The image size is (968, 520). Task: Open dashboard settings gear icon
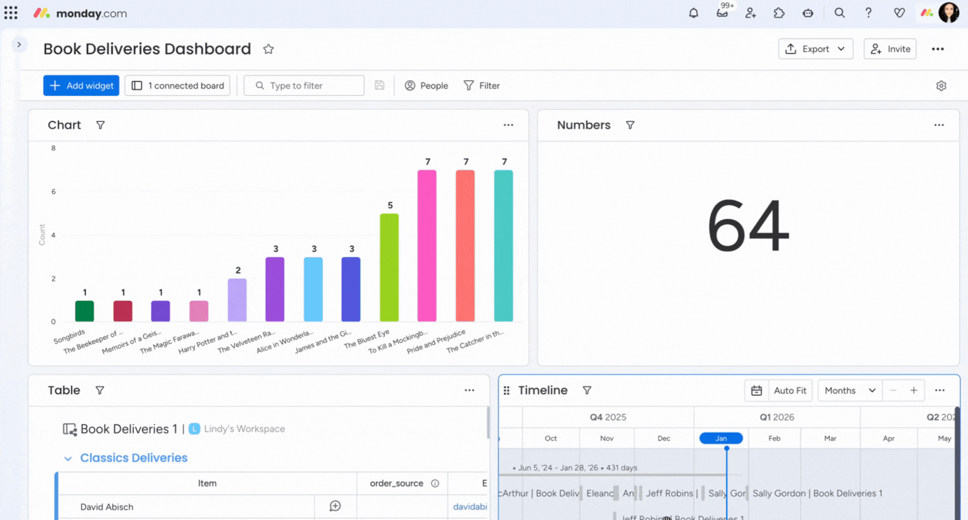pos(941,86)
